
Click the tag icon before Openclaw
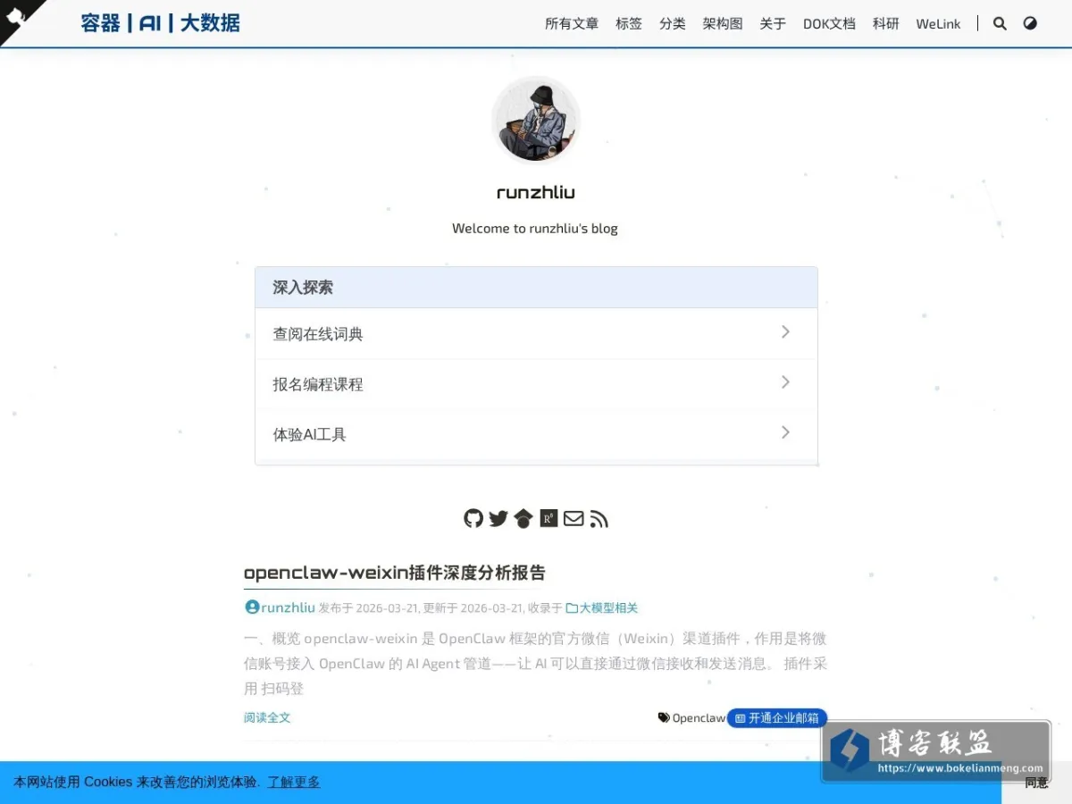664,717
